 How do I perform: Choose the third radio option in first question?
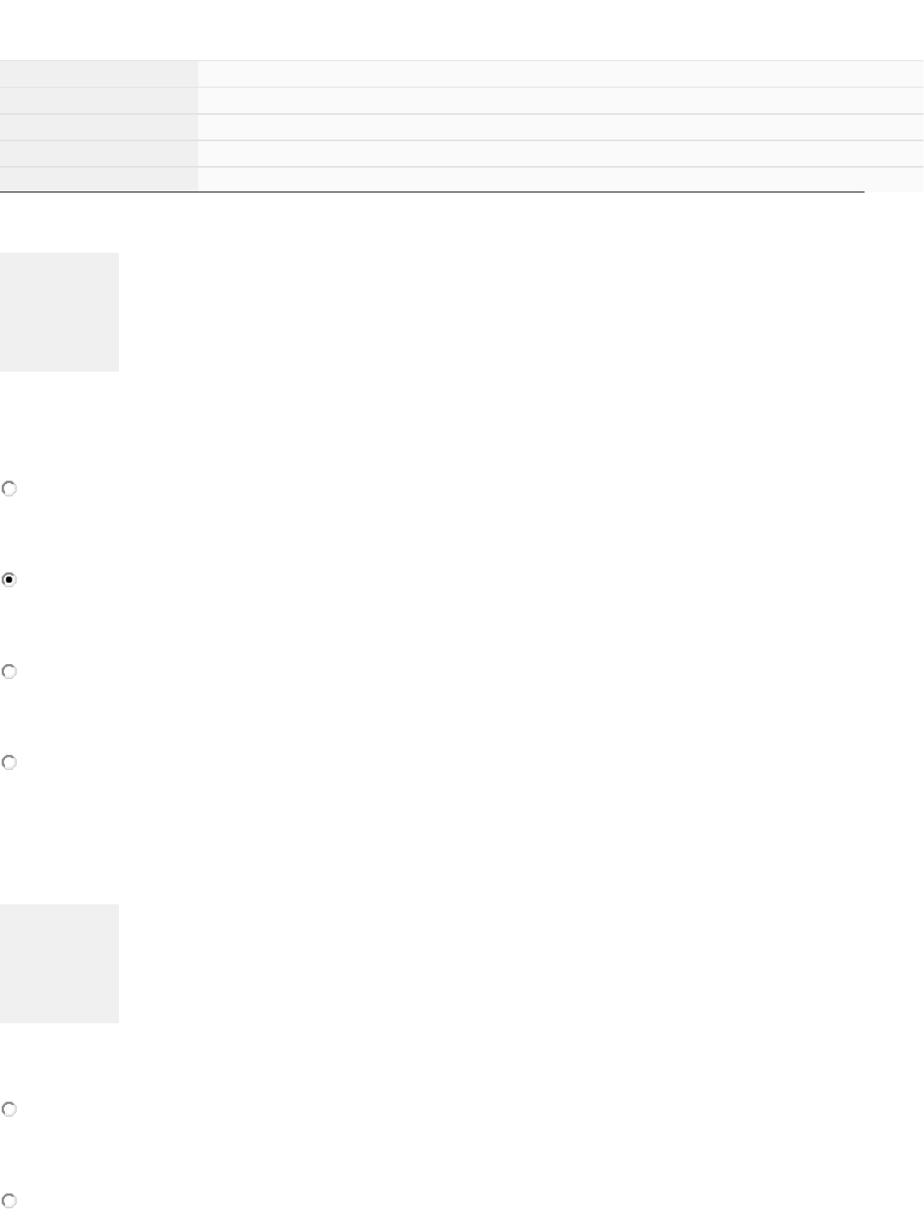click(9, 671)
